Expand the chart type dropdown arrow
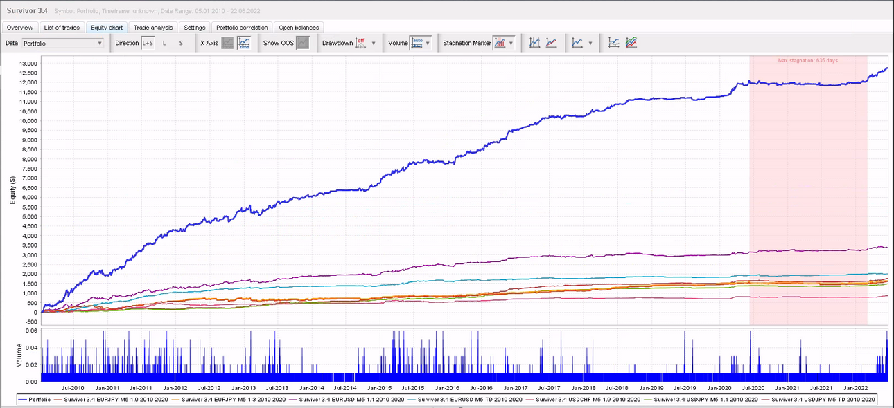 click(590, 43)
